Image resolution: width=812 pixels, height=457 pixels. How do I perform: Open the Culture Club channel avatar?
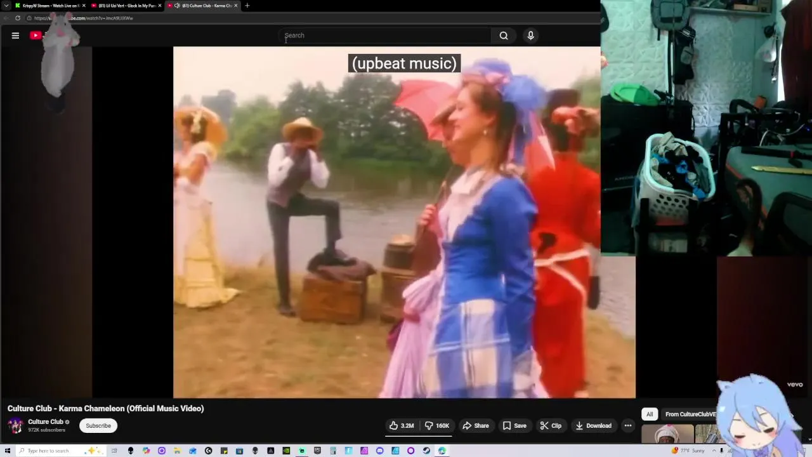[x=15, y=425]
